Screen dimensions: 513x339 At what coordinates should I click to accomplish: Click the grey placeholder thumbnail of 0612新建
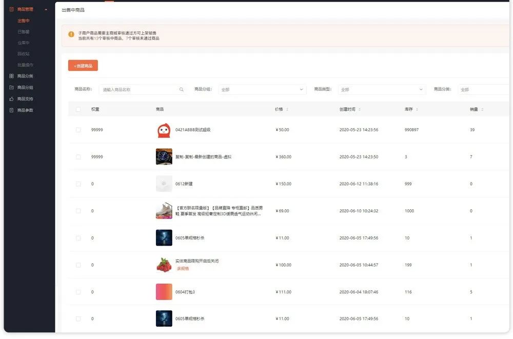[164, 184]
